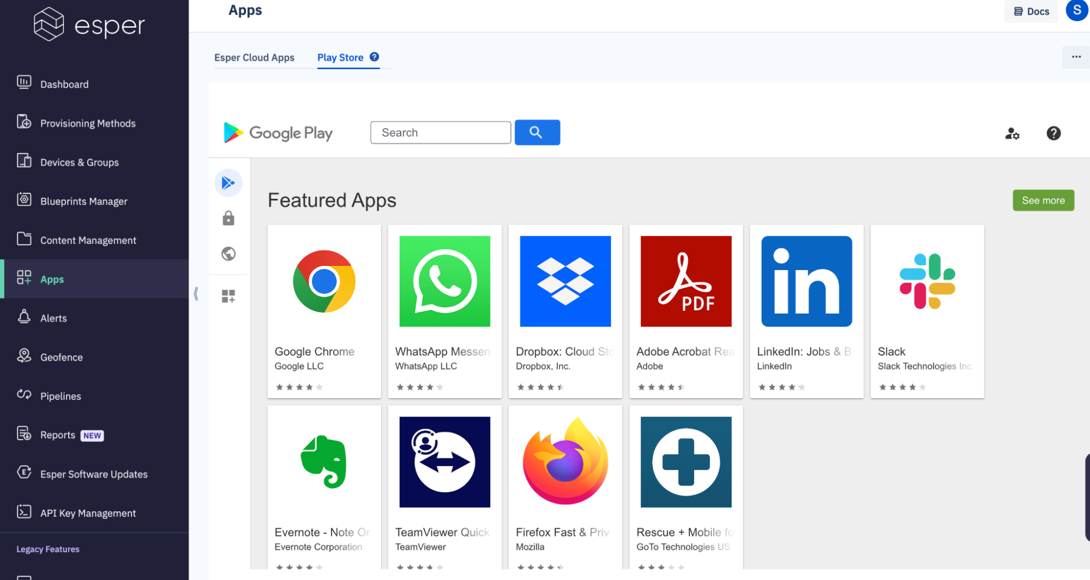Image resolution: width=1090 pixels, height=580 pixels.
Task: Select the private apps lock icon
Action: [228, 218]
